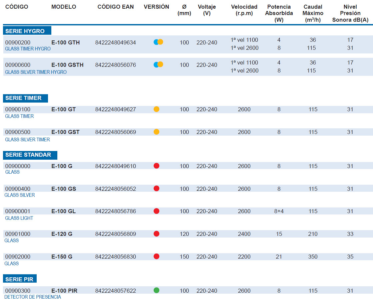The image size is (373, 303).
Task: Click the CÓDIGO column header
Action: click(17, 7)
